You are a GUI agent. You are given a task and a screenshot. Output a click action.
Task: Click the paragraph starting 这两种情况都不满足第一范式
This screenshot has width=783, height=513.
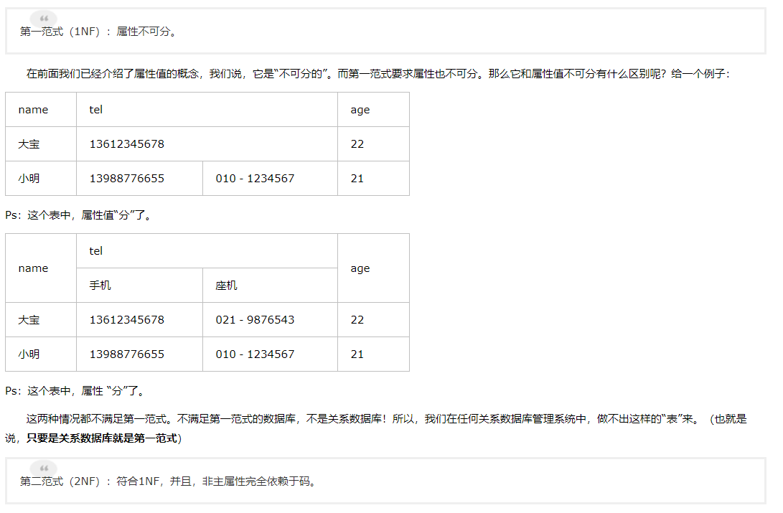click(376, 428)
